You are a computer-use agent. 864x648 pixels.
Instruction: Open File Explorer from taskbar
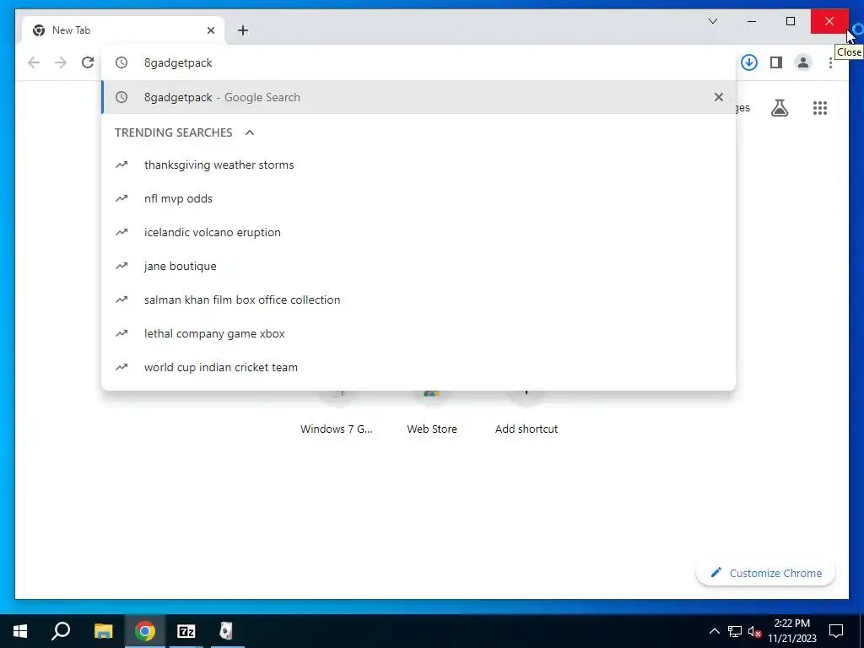point(103,631)
